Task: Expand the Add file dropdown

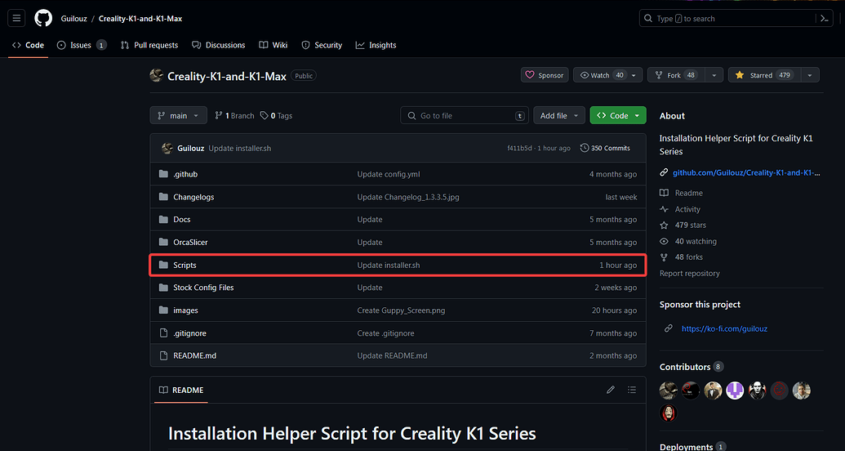Action: click(x=559, y=115)
